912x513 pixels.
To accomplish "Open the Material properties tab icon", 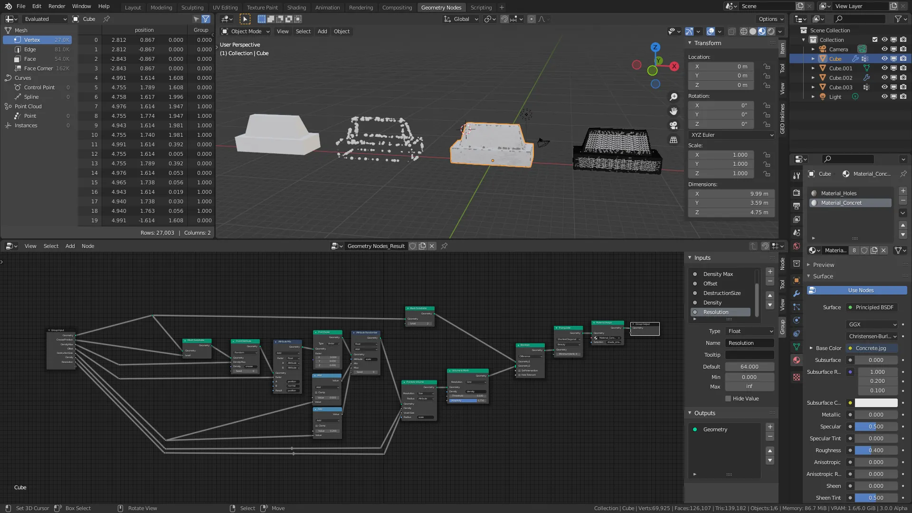I will tap(797, 360).
